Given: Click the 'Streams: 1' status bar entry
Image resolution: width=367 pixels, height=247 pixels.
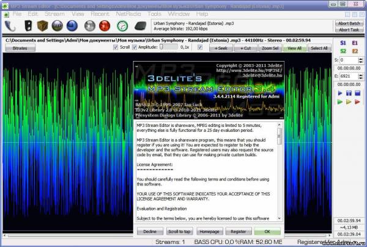Looking at the screenshot, I should 170,242.
